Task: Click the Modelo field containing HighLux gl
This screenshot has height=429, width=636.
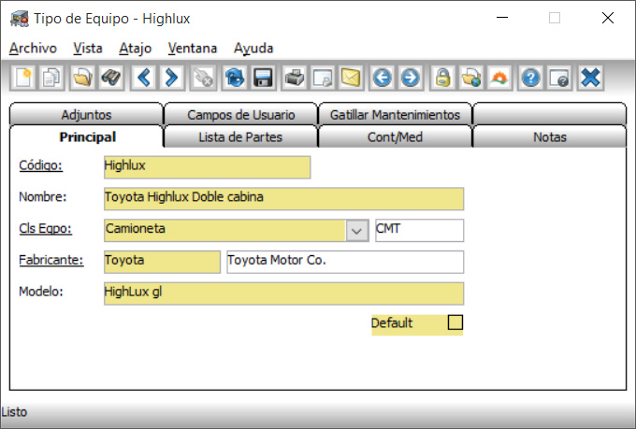Action: click(284, 293)
